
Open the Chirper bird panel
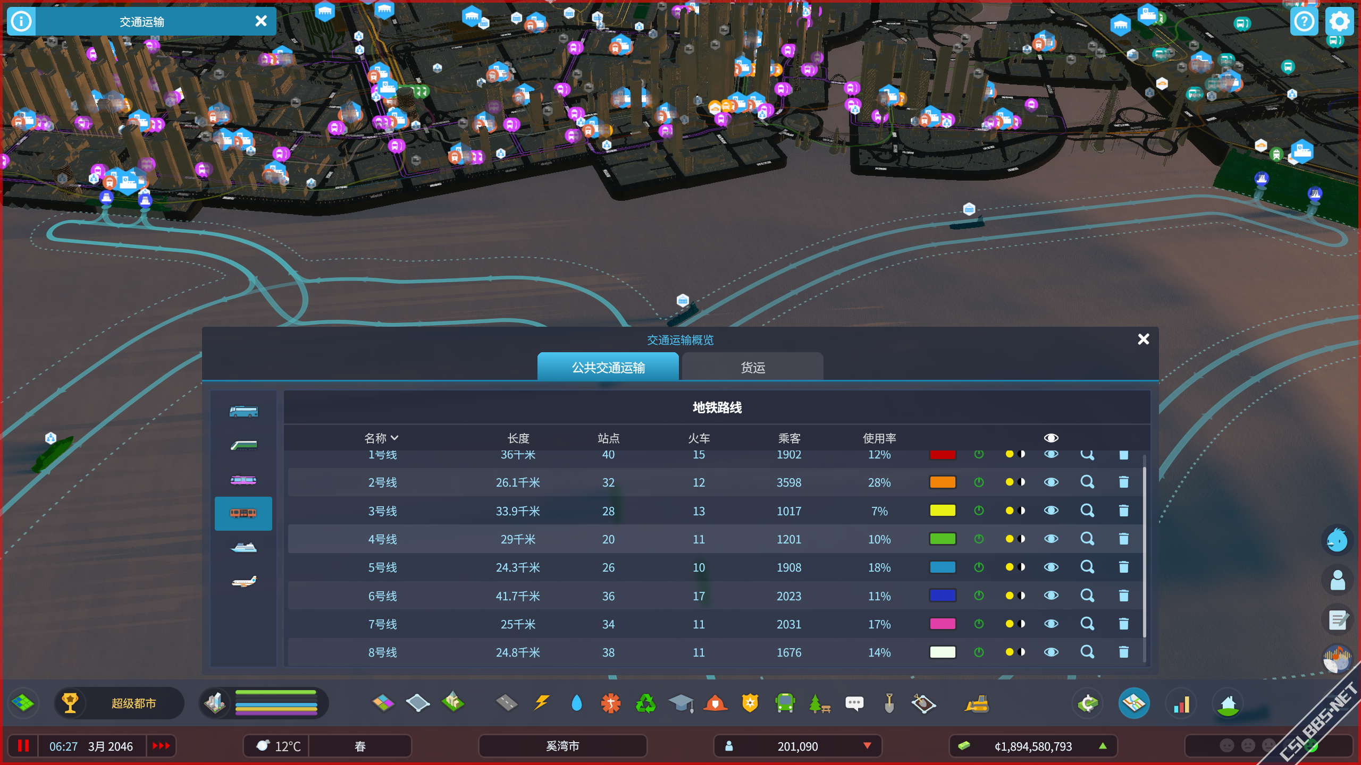point(1337,540)
